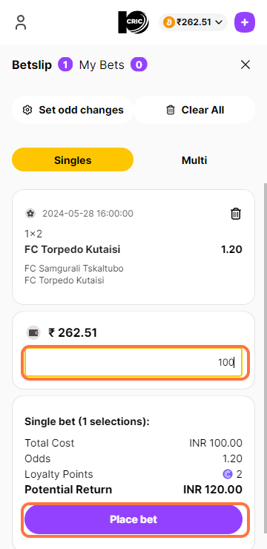The image size is (267, 549).
Task: Click the clipboard icon in Clear All
Action: 171,110
